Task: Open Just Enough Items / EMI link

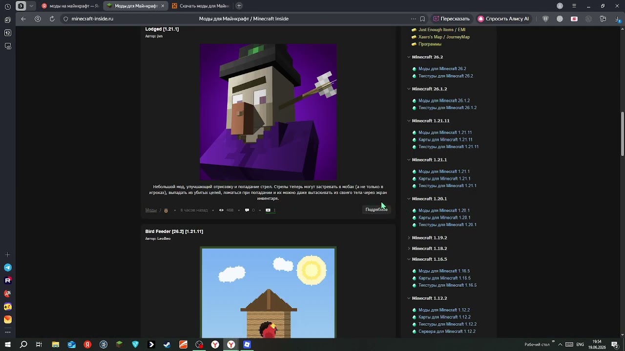Action: (x=442, y=30)
